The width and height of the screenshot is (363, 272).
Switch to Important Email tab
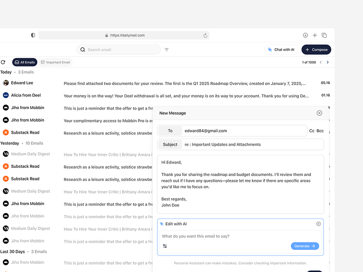click(x=56, y=62)
